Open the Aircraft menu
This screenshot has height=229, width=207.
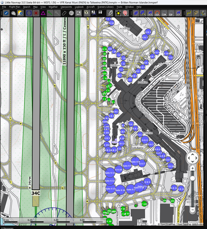tap(90, 7)
